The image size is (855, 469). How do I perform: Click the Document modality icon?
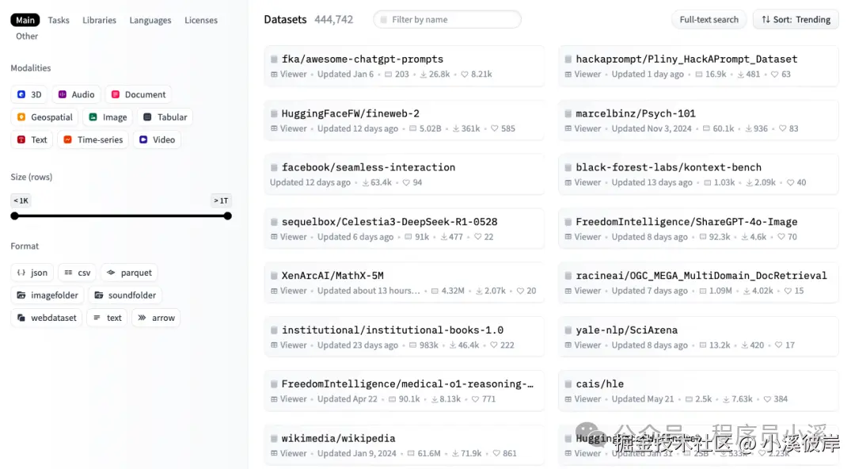115,94
